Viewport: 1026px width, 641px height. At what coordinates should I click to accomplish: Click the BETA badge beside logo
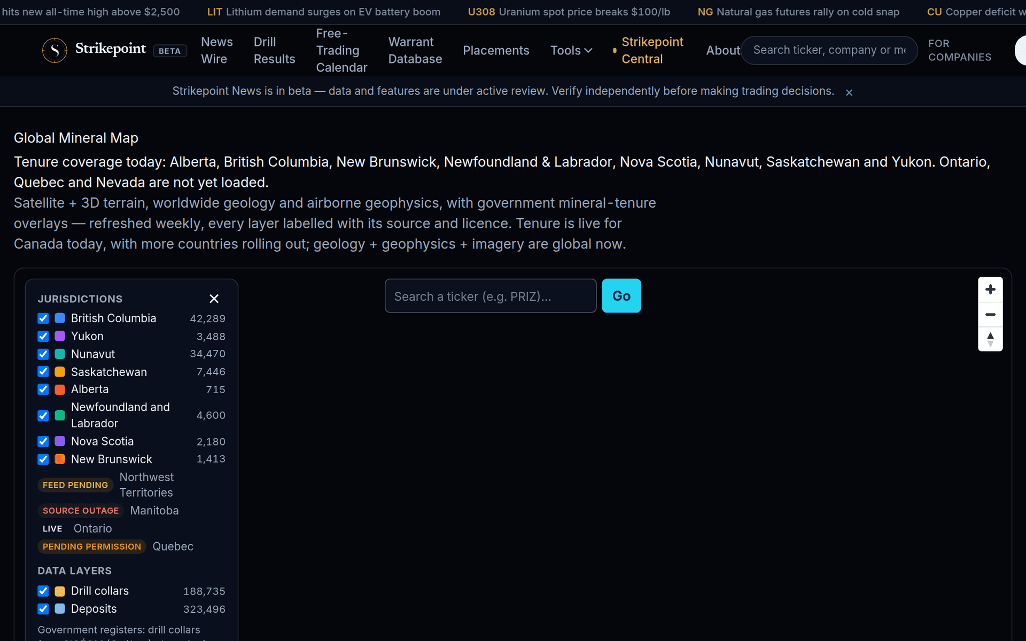tap(170, 51)
